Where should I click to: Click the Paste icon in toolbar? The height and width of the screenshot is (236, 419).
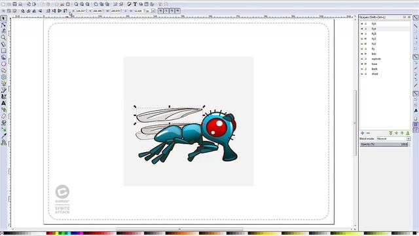click(68, 5)
